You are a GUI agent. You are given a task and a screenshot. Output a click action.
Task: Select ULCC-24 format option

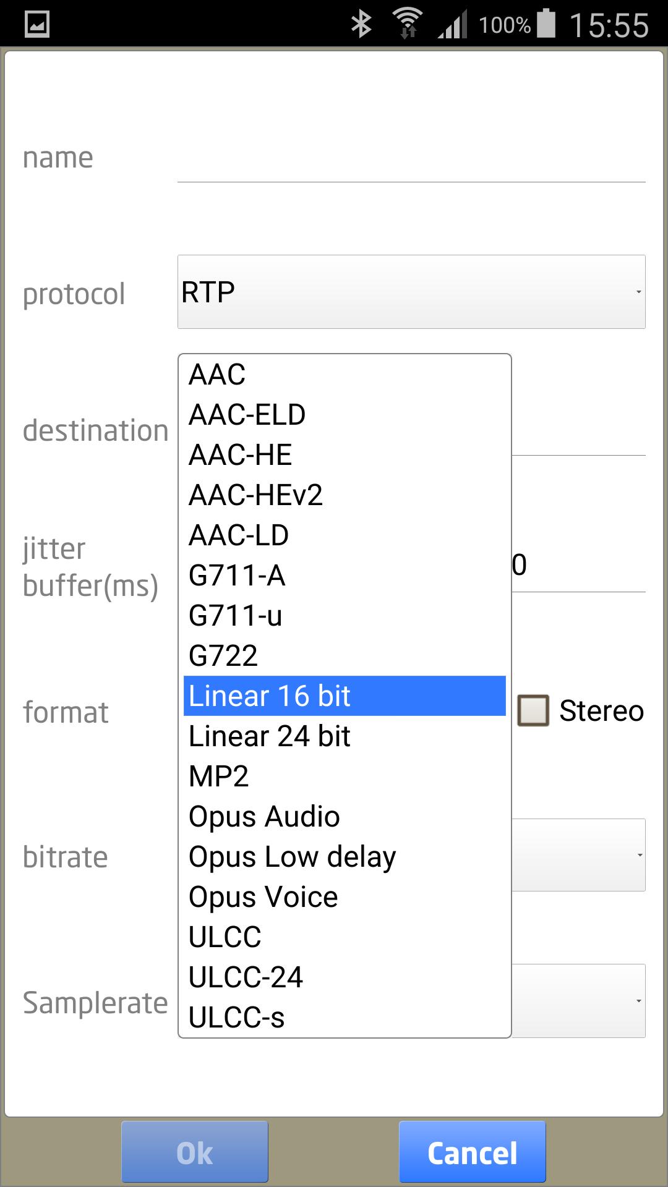tap(246, 977)
